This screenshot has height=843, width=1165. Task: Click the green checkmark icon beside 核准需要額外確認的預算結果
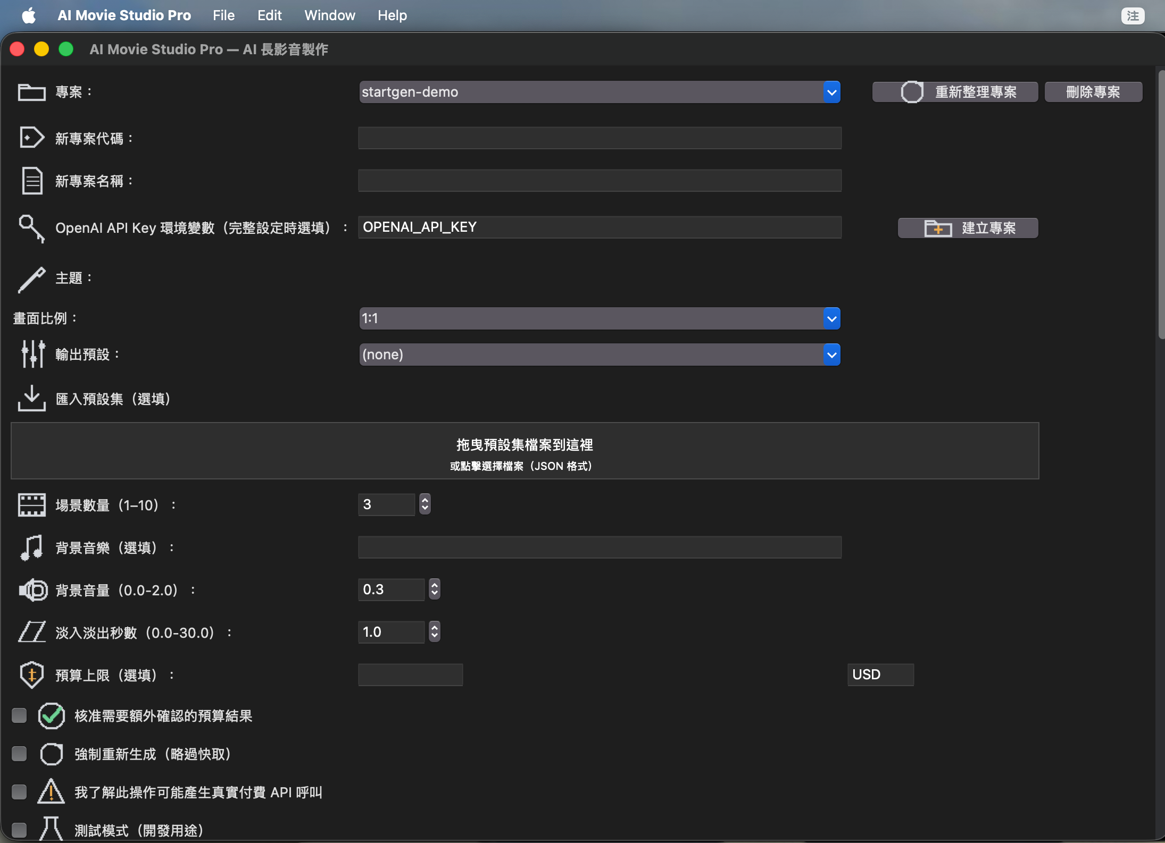(x=52, y=716)
